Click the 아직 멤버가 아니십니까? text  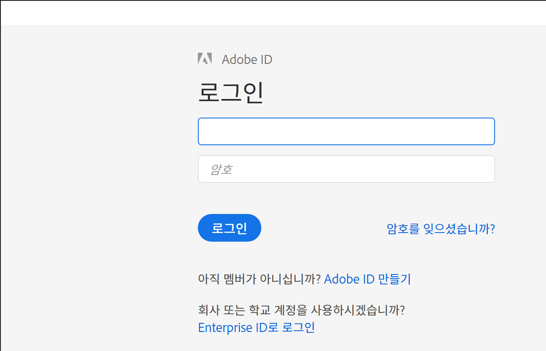point(259,279)
